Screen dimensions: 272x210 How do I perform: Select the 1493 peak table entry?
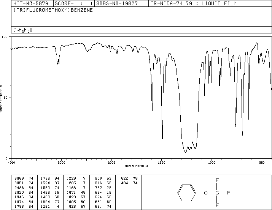tap(50, 192)
